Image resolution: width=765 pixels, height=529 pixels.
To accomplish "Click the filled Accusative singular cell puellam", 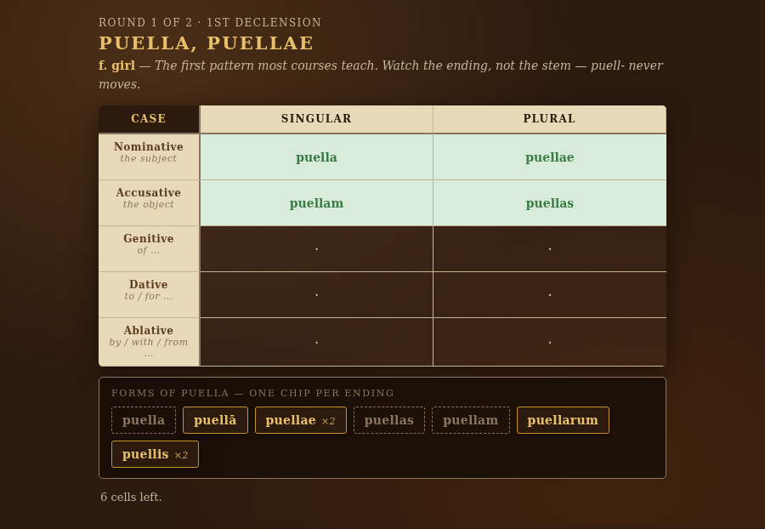I will [317, 203].
